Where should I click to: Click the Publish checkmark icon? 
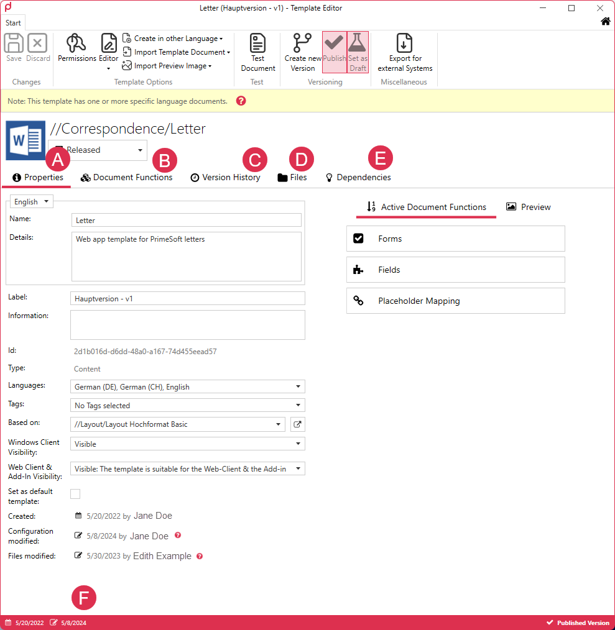[334, 42]
